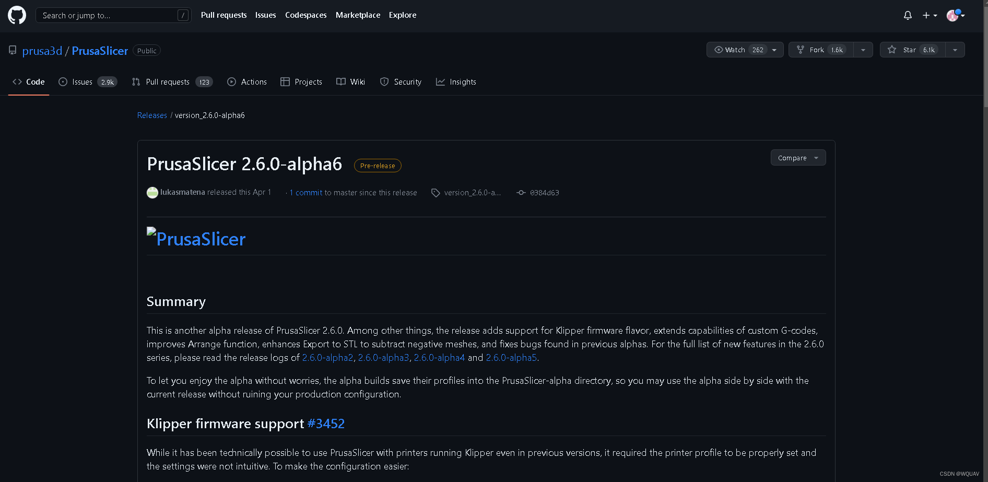This screenshot has width=988, height=482.
Task: Focus the Search or jump to field
Action: click(x=113, y=16)
